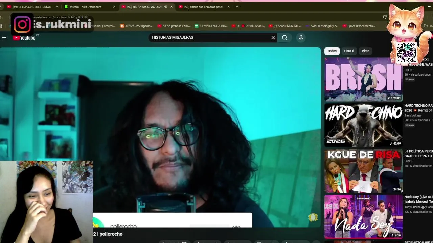Switch to the dando sus primeros pasos tab

204,7
